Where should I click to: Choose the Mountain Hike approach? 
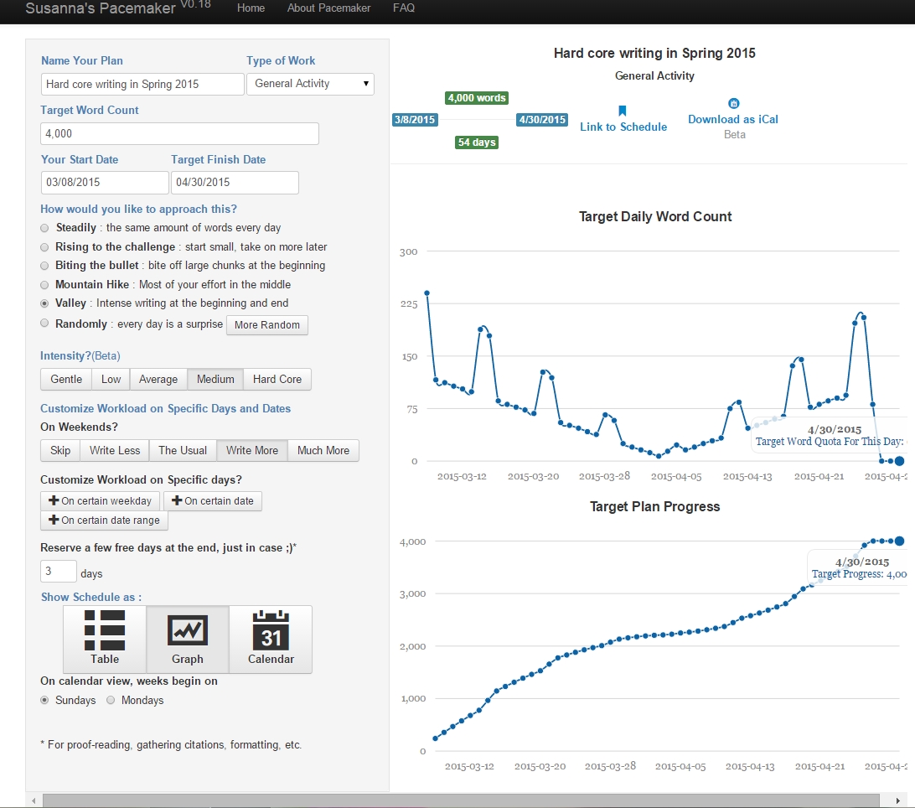click(x=44, y=285)
